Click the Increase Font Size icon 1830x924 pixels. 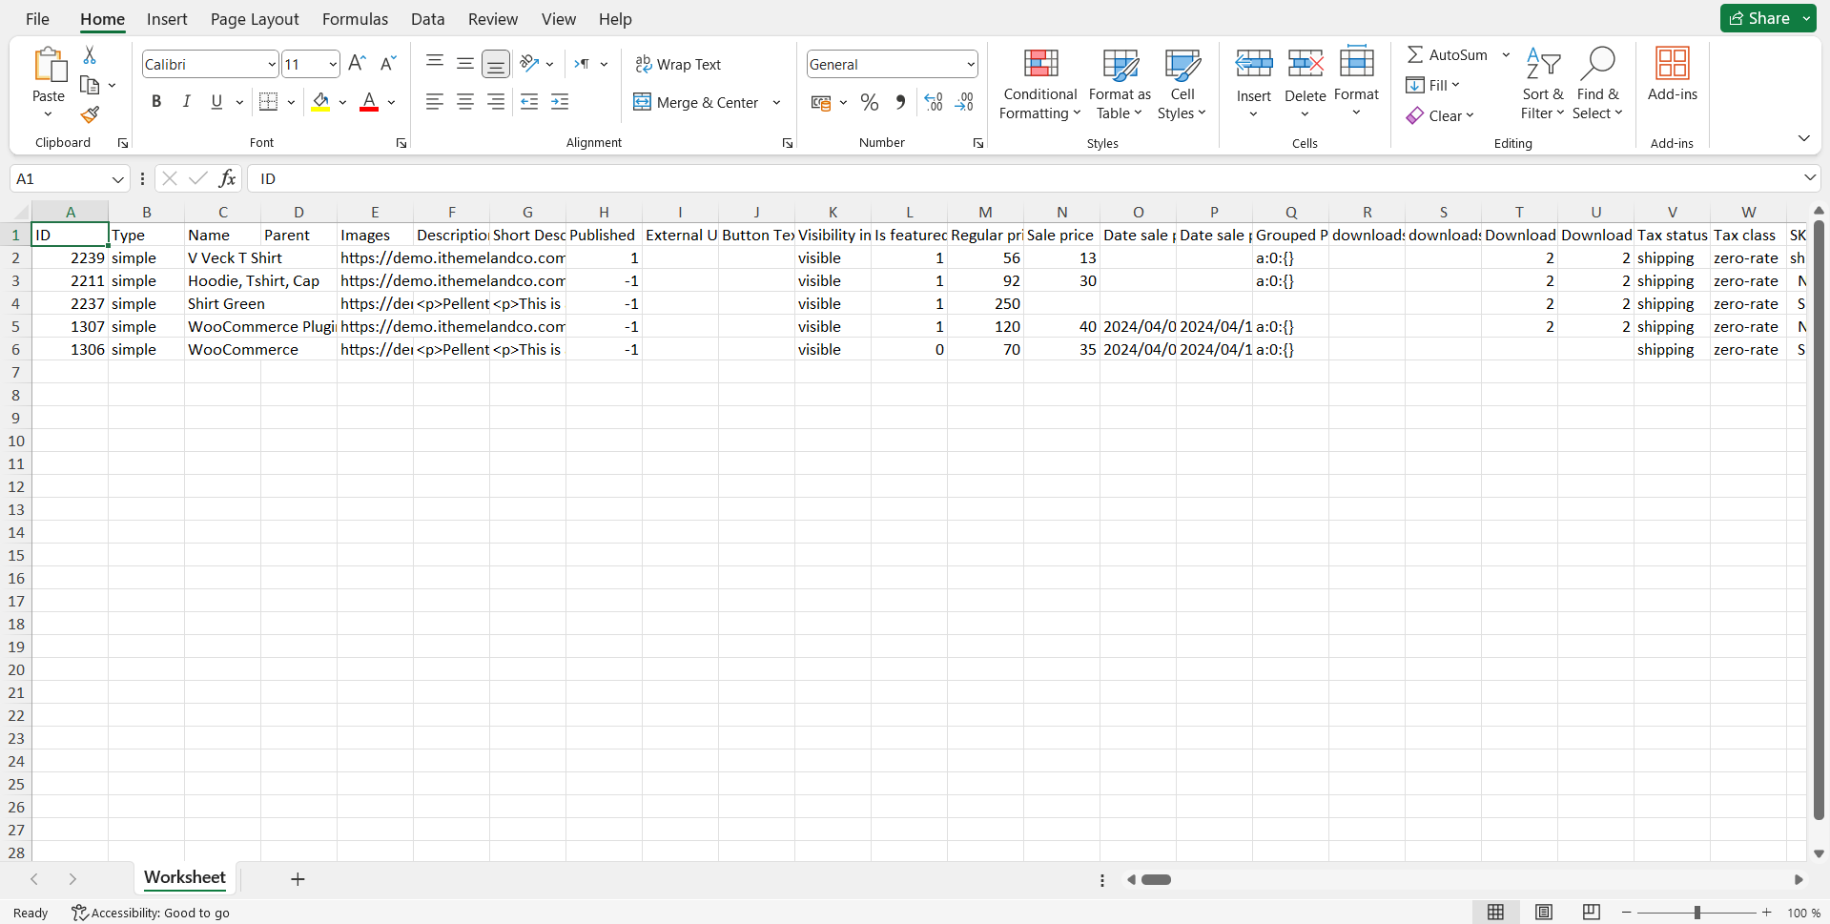coord(357,64)
